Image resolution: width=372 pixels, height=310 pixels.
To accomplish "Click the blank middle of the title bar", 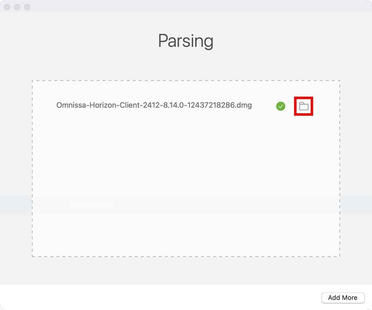I will [x=186, y=6].
